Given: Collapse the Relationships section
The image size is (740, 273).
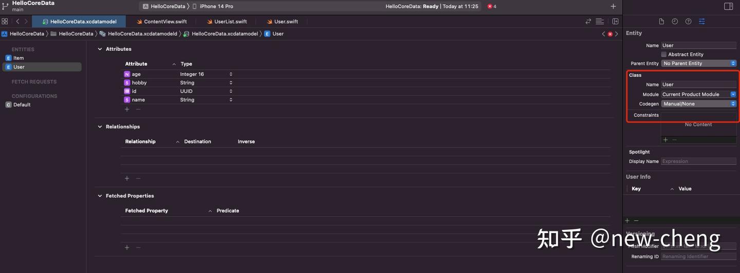Looking at the screenshot, I should click(100, 127).
